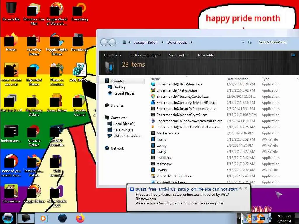The height and width of the screenshot is (224, 299).
Task: Close the avast infection notification balloon
Action: pyautogui.click(x=246, y=188)
